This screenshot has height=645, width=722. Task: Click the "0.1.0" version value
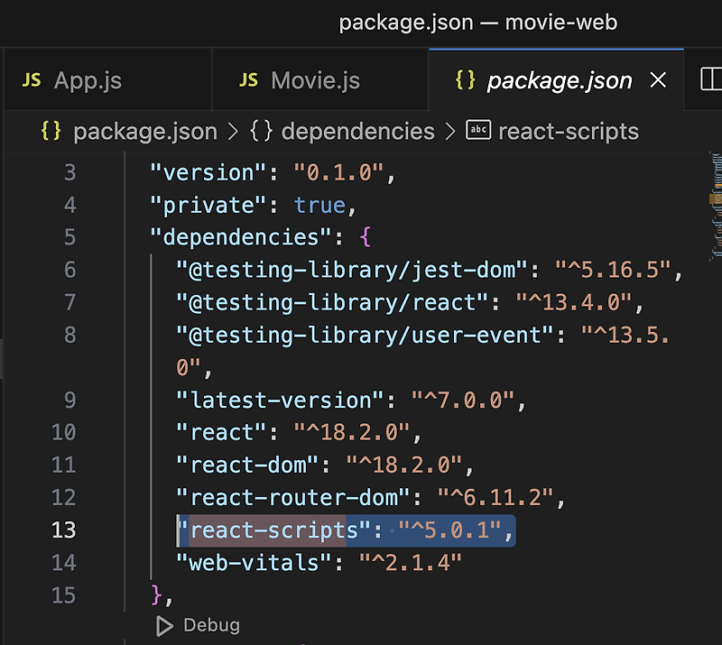[338, 173]
